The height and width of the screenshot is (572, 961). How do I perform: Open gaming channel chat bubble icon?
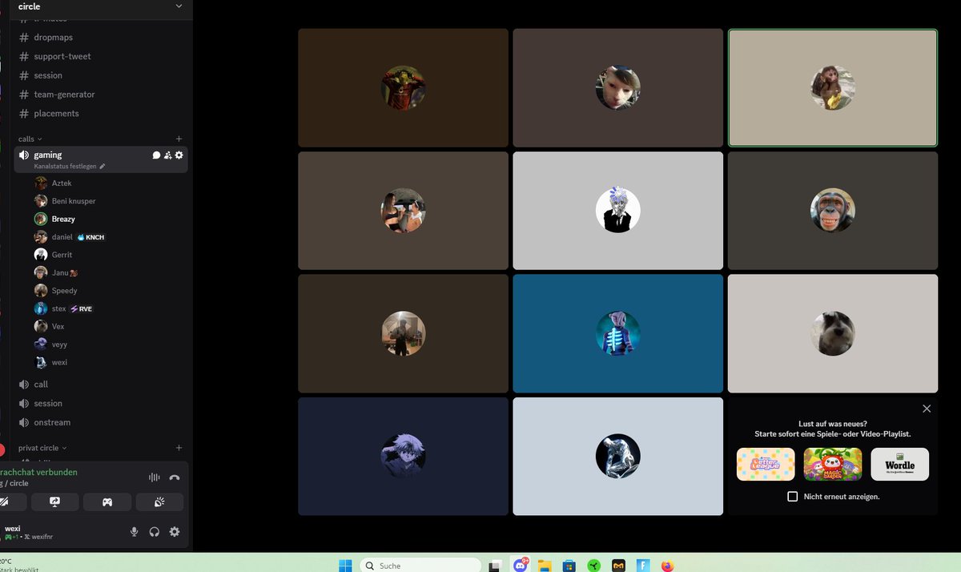point(156,155)
